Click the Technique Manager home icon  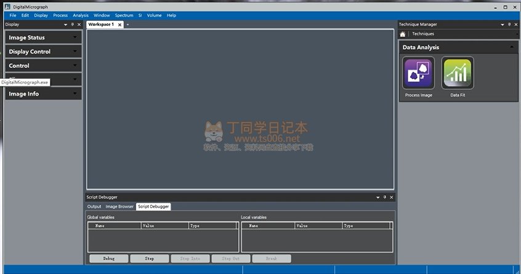402,34
